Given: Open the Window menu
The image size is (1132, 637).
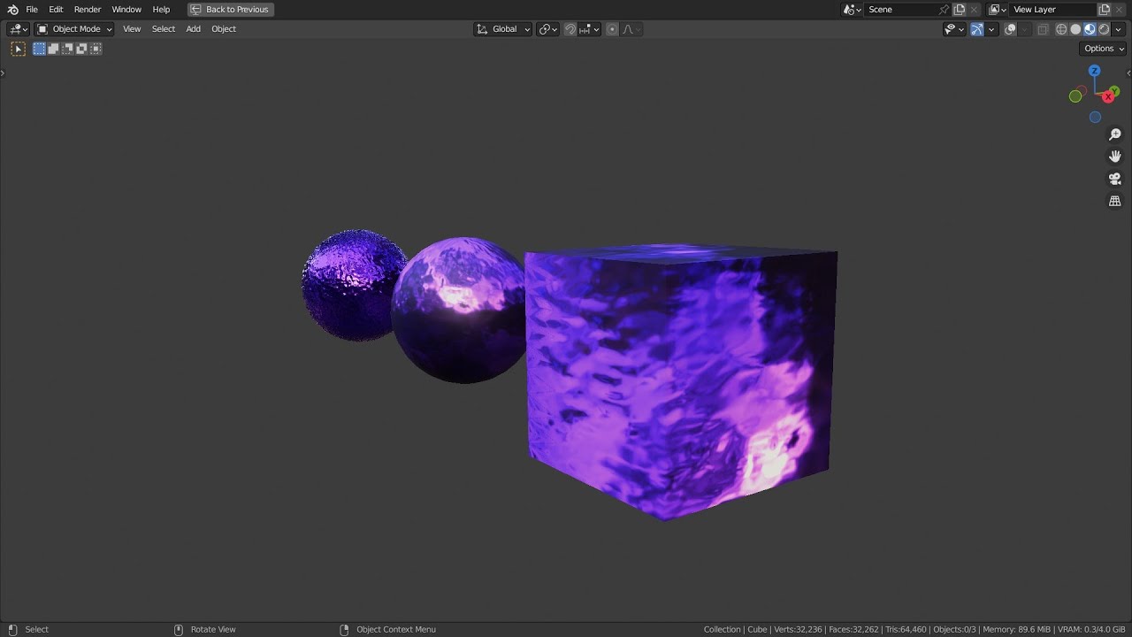Looking at the screenshot, I should pos(126,9).
